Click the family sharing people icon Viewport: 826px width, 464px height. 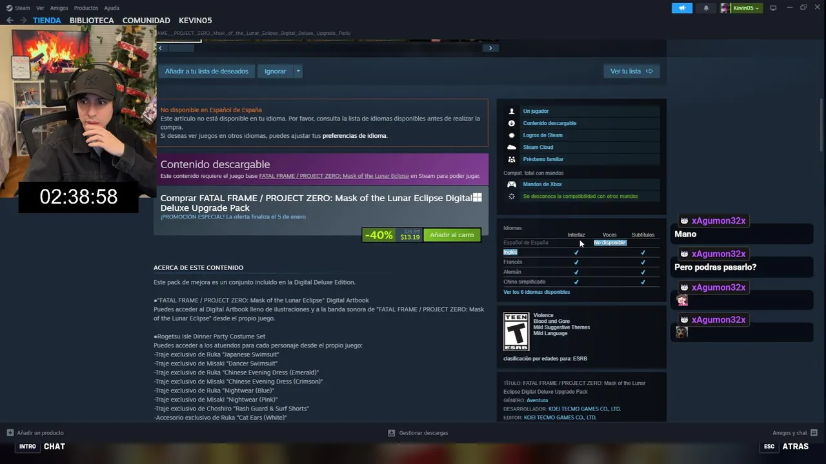click(x=512, y=159)
